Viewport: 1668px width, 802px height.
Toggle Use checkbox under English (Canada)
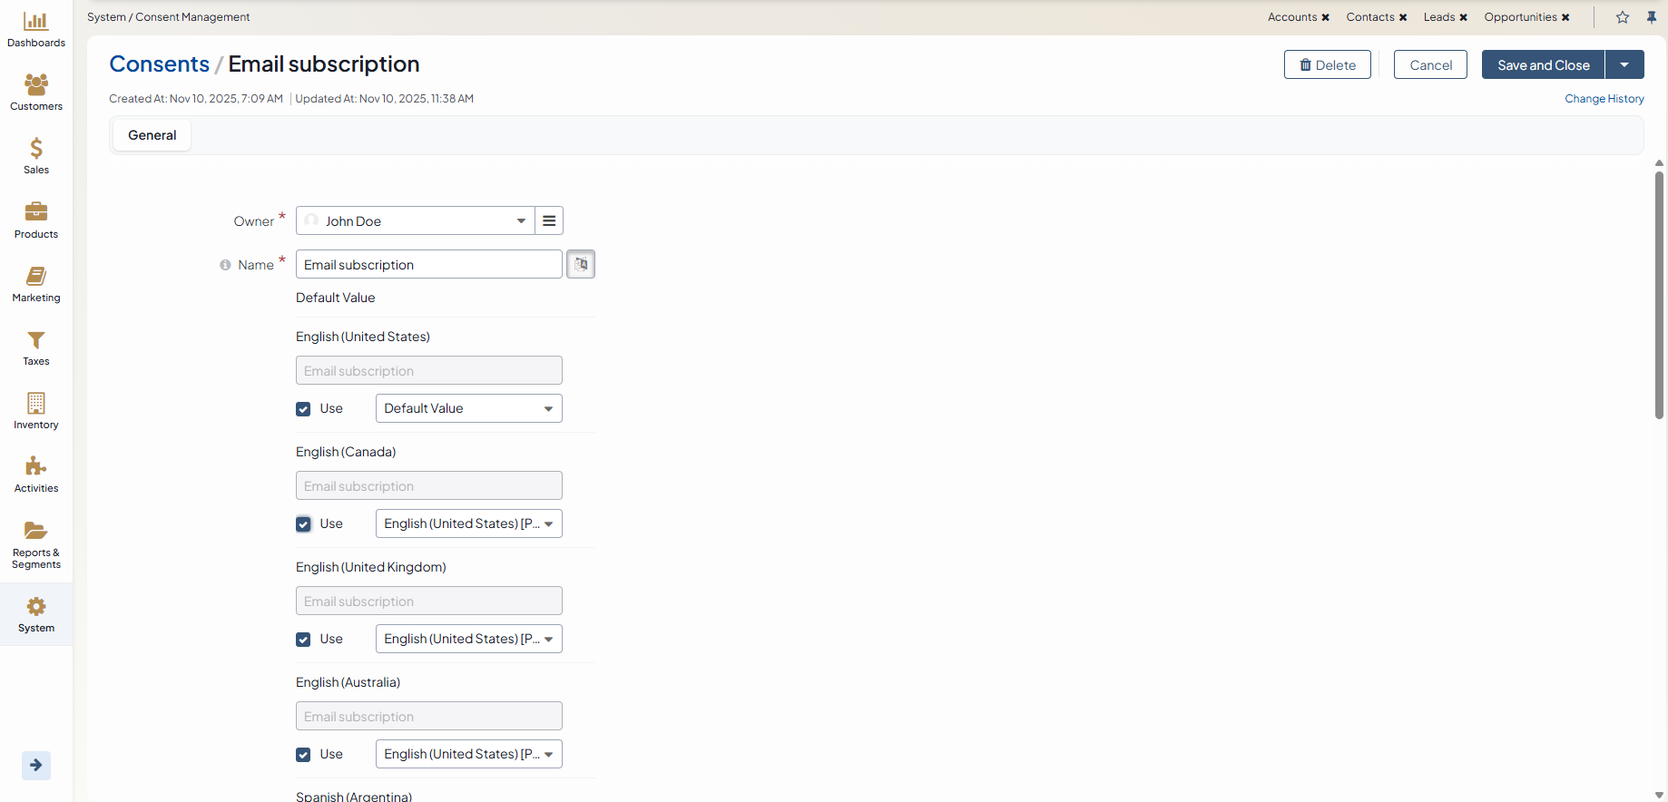tap(303, 524)
